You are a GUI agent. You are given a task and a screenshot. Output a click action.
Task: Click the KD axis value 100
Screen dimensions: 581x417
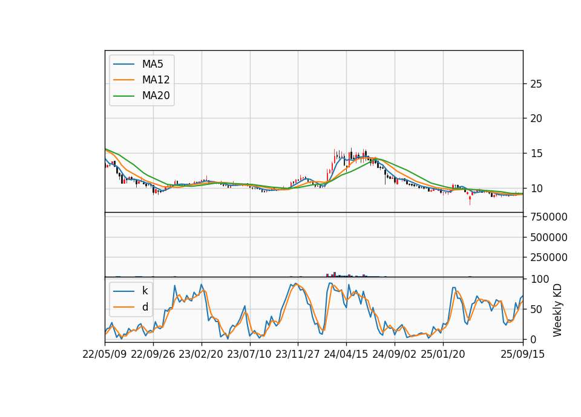pyautogui.click(x=540, y=279)
